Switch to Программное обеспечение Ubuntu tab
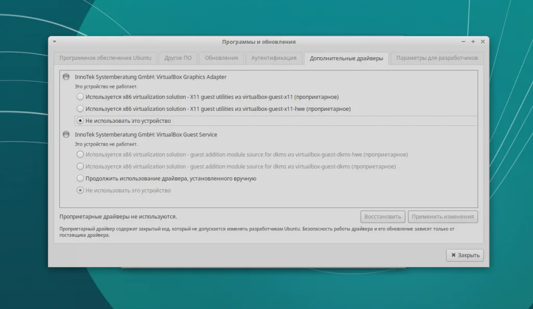 tap(105, 58)
